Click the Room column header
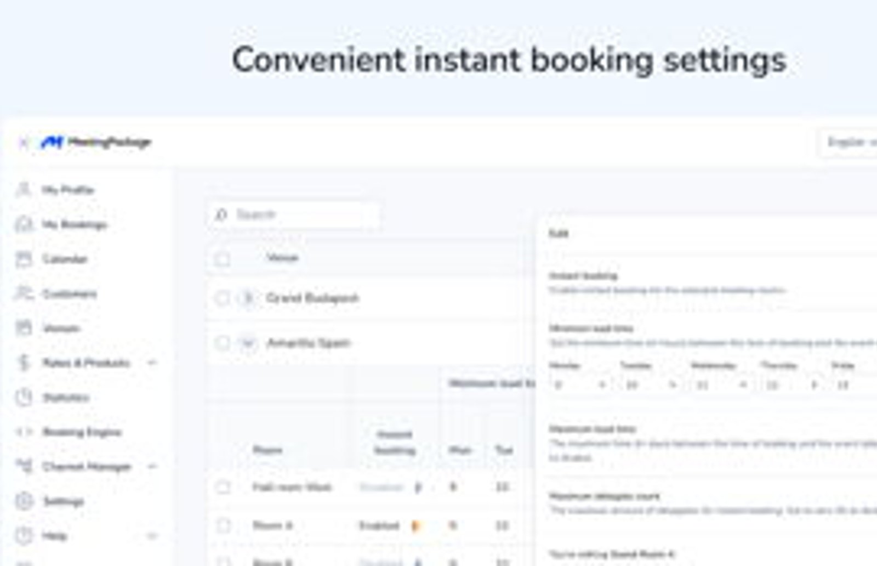 pos(267,450)
